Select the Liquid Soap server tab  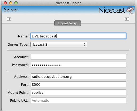click(x=68, y=23)
